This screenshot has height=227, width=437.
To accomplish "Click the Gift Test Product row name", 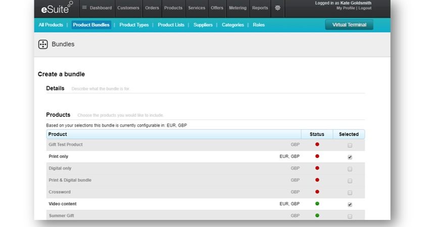I will tap(66, 144).
